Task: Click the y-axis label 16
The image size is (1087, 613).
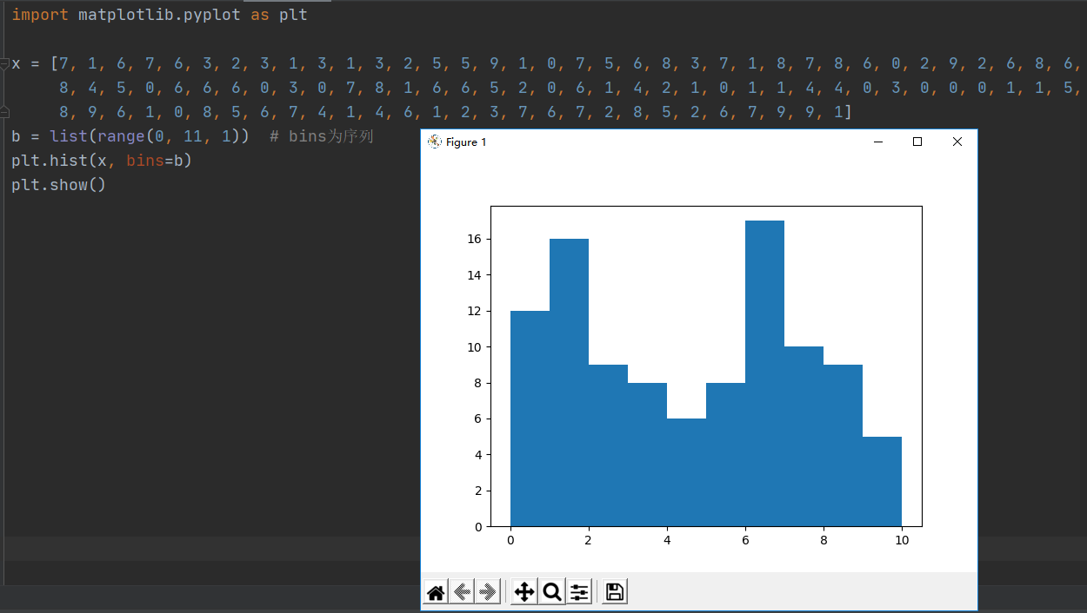Action: [476, 239]
